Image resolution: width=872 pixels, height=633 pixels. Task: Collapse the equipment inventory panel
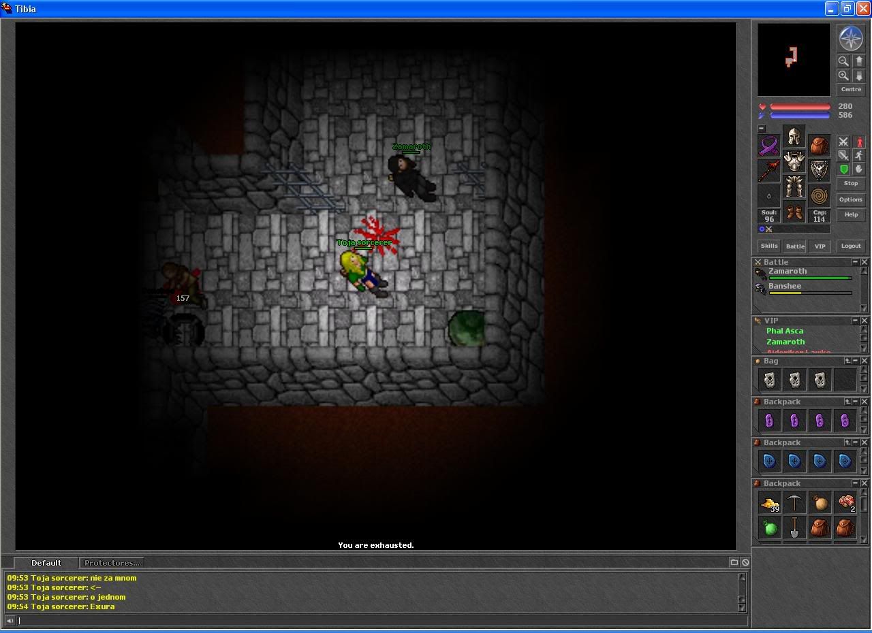762,129
